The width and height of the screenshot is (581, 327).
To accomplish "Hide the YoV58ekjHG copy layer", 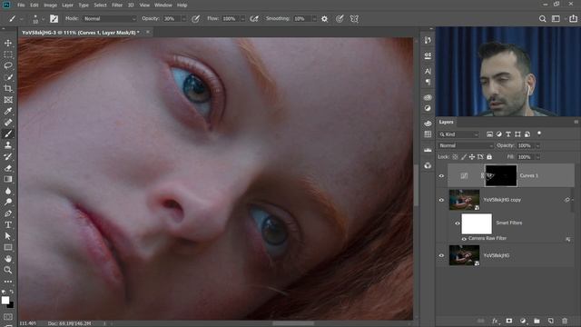I will click(x=441, y=200).
